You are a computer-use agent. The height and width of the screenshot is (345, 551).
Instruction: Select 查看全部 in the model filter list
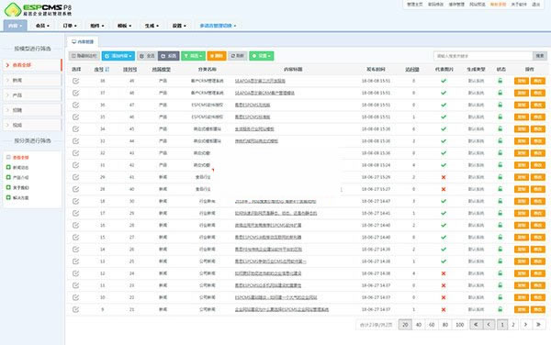[x=32, y=65]
